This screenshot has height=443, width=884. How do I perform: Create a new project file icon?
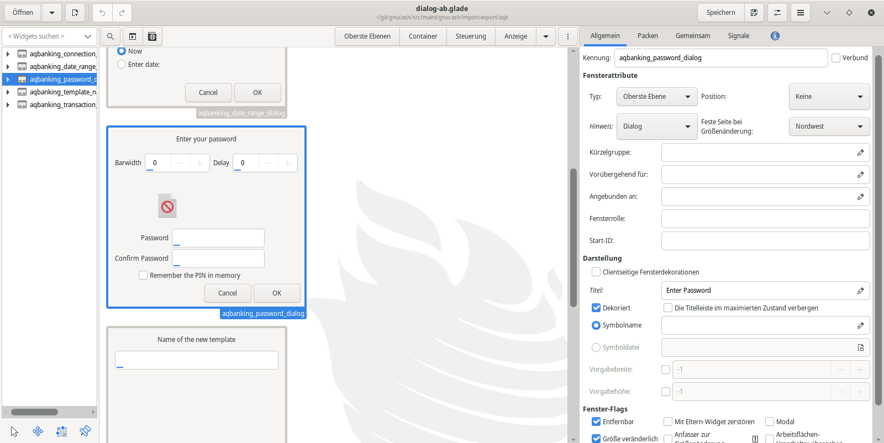[x=75, y=13]
